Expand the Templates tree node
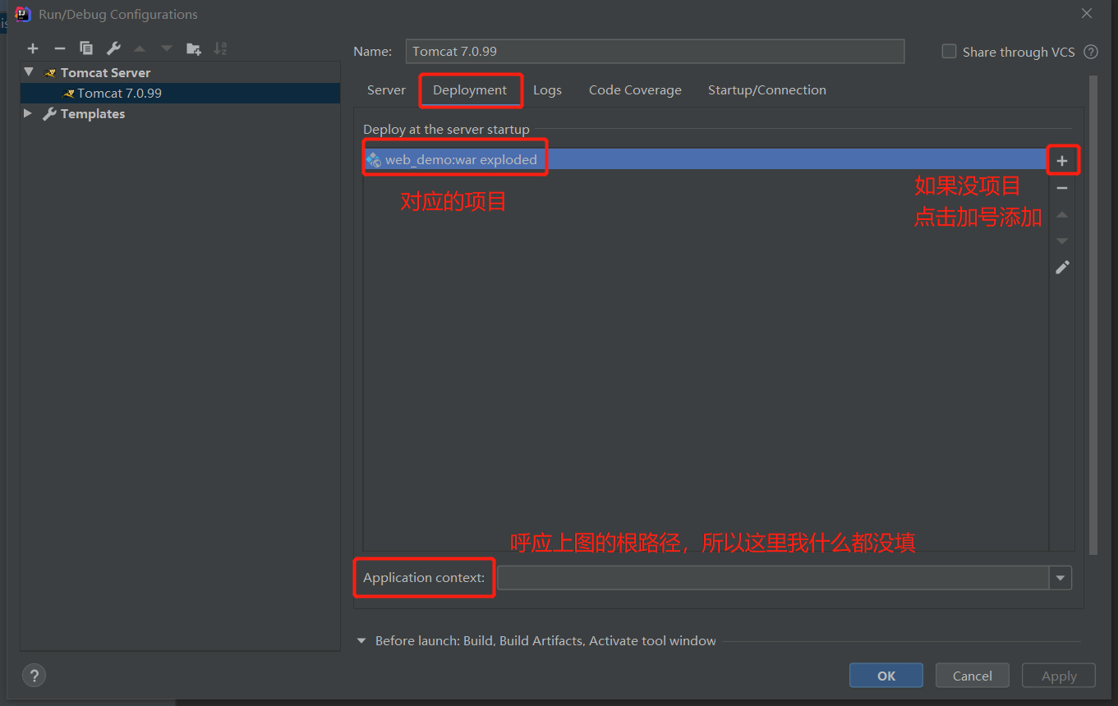Image resolution: width=1118 pixels, height=706 pixels. 29,113
